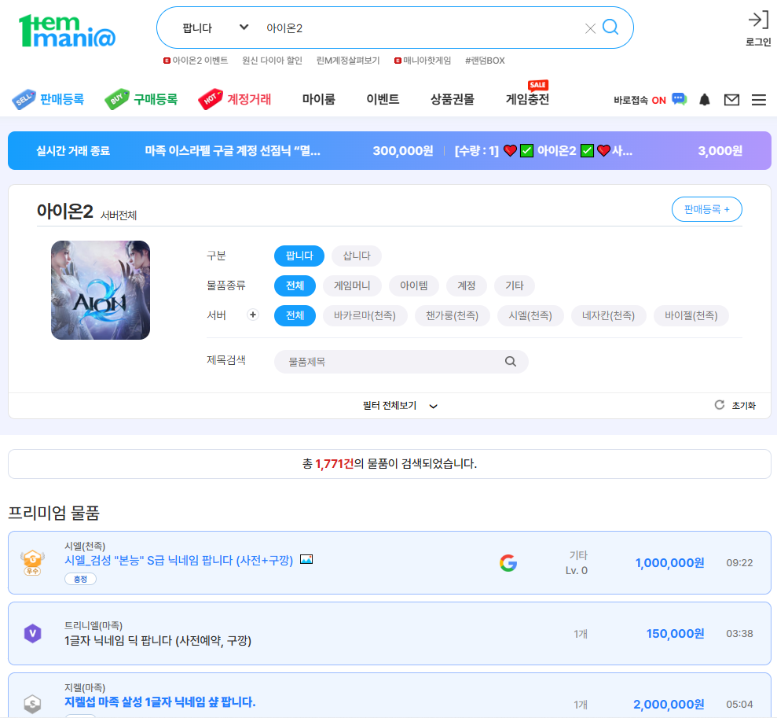This screenshot has width=777, height=718.
Task: Select the 바이젤(천족) server
Action: click(691, 315)
